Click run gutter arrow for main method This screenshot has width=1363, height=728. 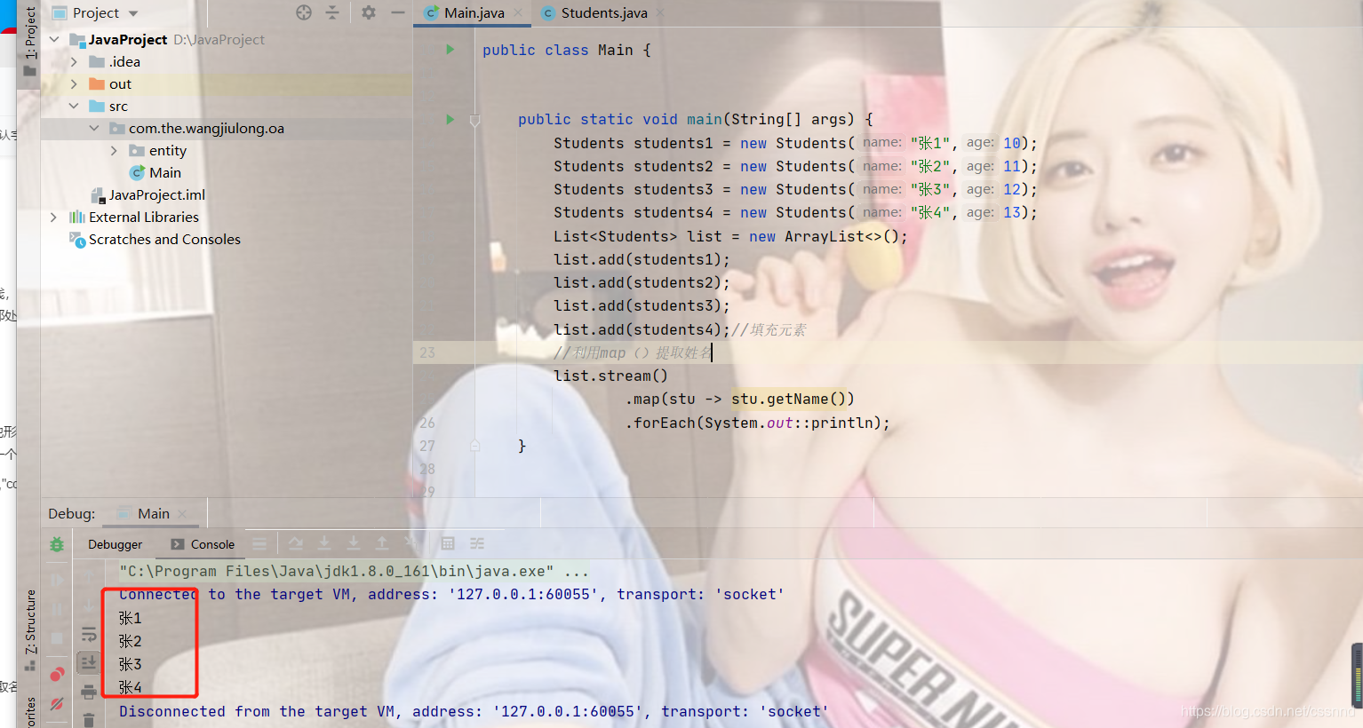(x=450, y=119)
